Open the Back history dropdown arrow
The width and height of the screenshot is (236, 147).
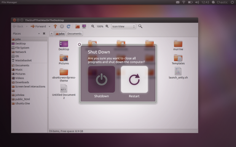click(x=27, y=27)
